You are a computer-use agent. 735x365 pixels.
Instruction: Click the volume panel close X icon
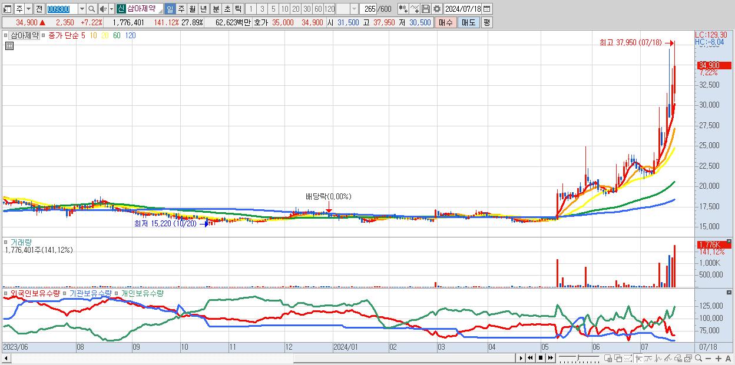coord(730,241)
